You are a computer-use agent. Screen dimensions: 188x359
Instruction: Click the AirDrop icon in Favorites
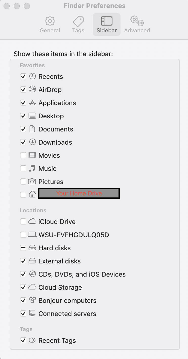tap(32, 89)
